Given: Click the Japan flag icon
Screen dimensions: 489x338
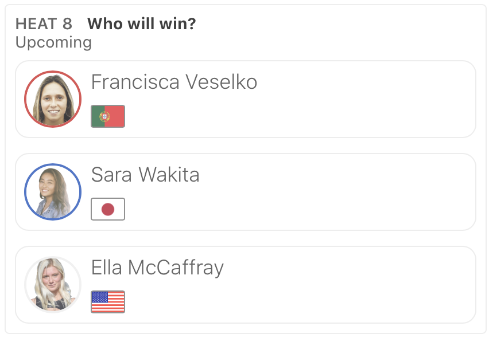Looking at the screenshot, I should click(x=108, y=209).
